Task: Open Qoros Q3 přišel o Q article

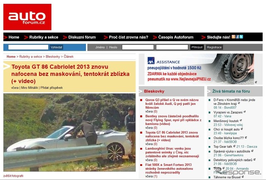Action: (172, 104)
